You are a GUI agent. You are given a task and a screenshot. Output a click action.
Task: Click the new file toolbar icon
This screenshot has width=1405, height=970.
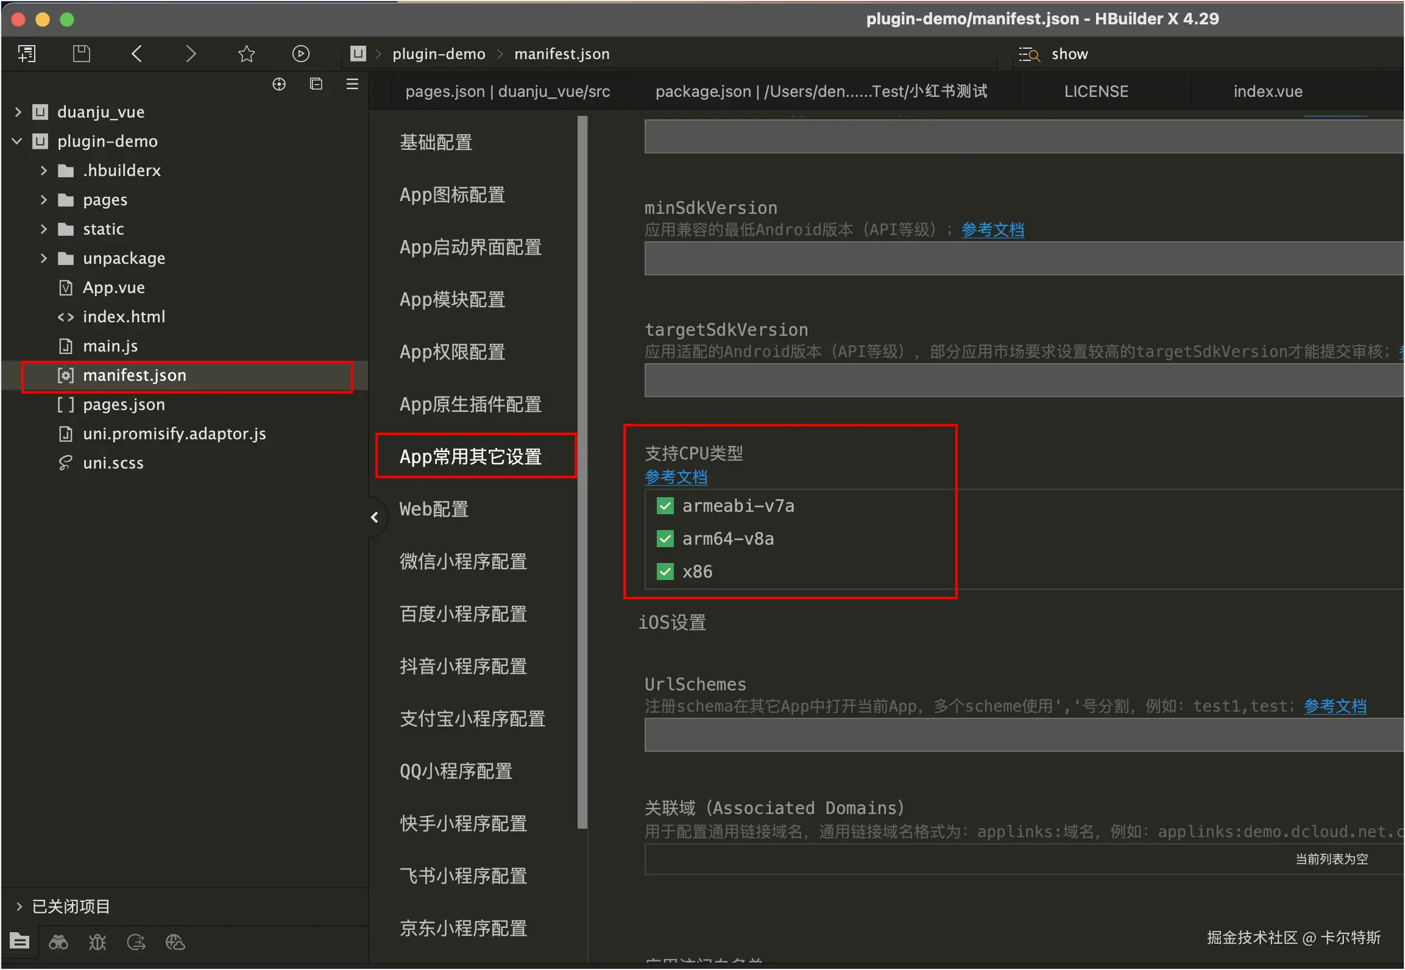27,54
